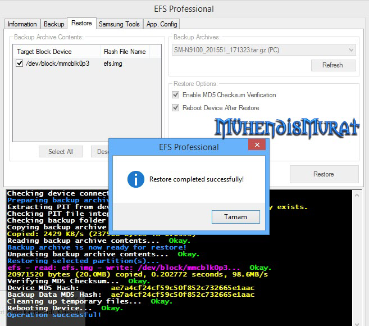Click the Refresh button
The width and height of the screenshot is (369, 326).
point(332,65)
